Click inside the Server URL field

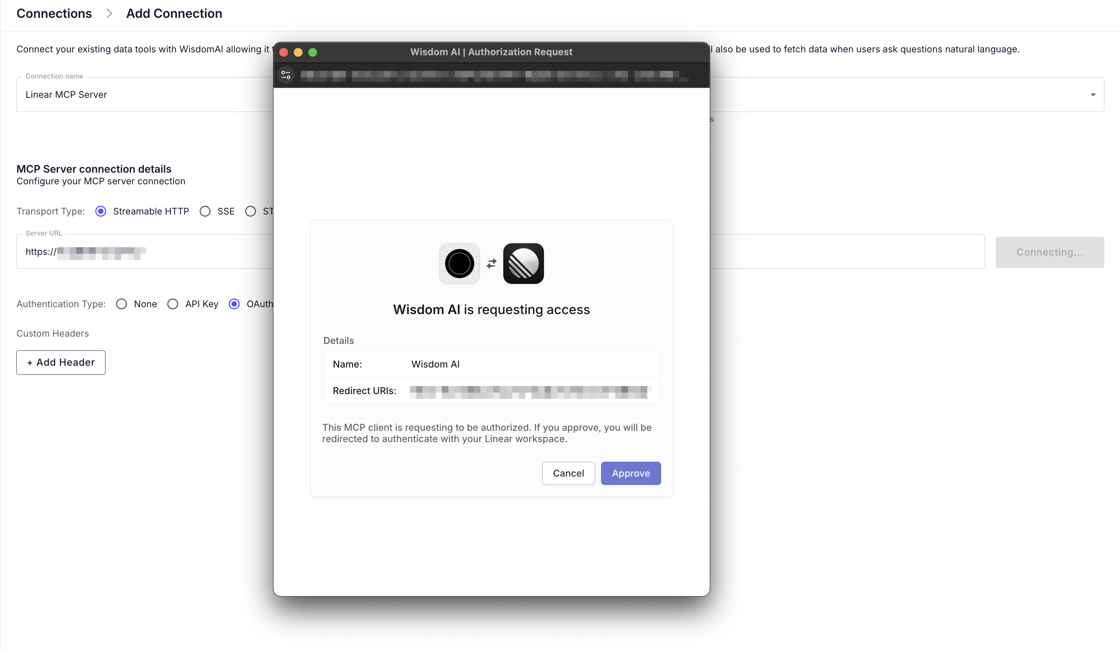pyautogui.click(x=133, y=252)
